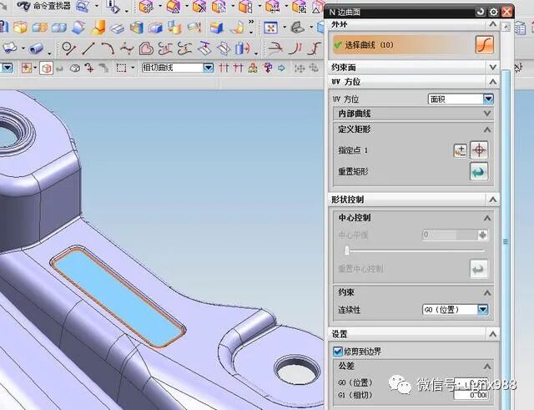Click the 中心平缓 value field
Screen dimensions: 534x410
click(x=449, y=235)
